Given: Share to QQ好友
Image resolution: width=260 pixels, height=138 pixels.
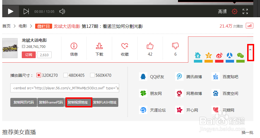Looking at the screenshot, I should [151, 77].
